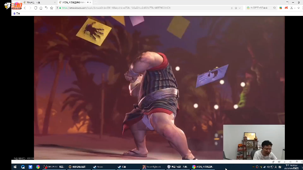Bookmark page with star icon left of address bar
Viewport: 303px width, 170px height.
[52, 8]
